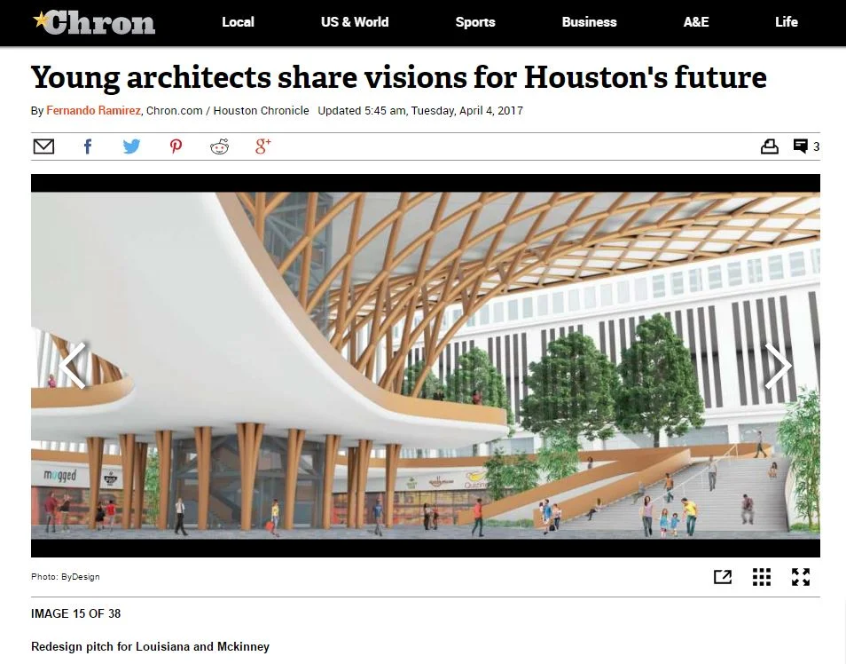Viewport: 846px width, 664px height.
Task: Open author Fernando Ramirez's page
Action: [x=93, y=111]
